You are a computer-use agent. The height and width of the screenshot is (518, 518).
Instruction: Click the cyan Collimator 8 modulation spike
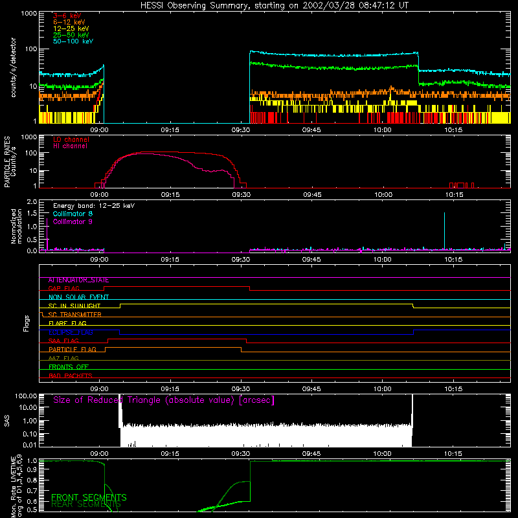coord(444,231)
